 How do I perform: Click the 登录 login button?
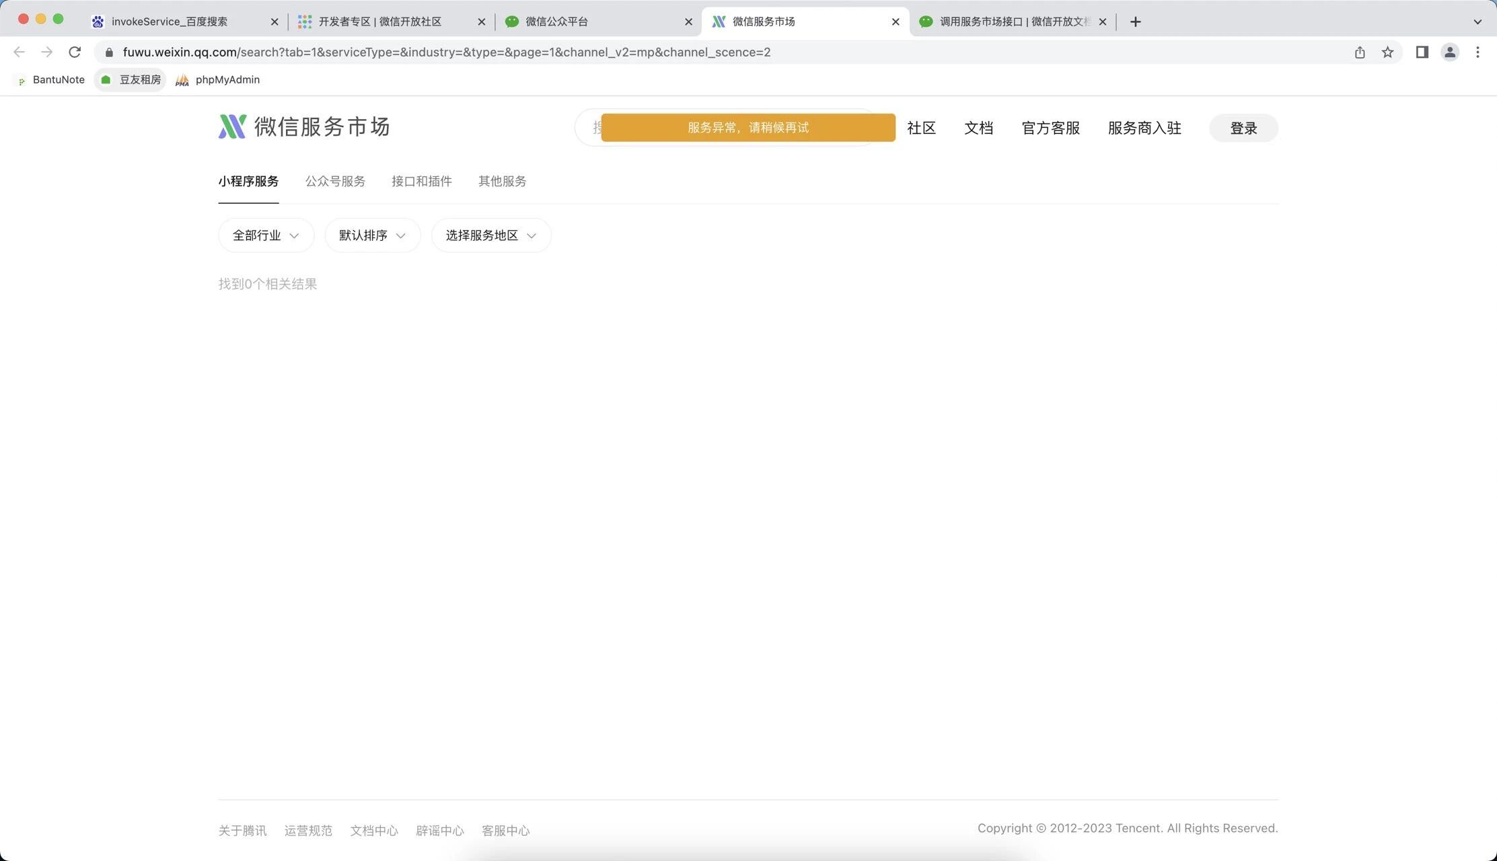[1243, 128]
